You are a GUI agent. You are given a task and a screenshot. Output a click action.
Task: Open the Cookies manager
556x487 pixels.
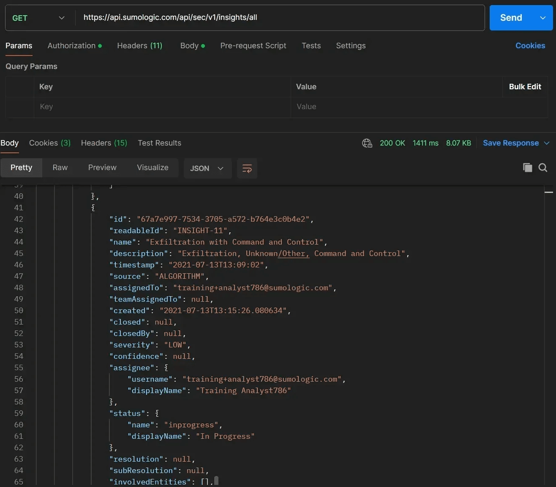(x=530, y=46)
